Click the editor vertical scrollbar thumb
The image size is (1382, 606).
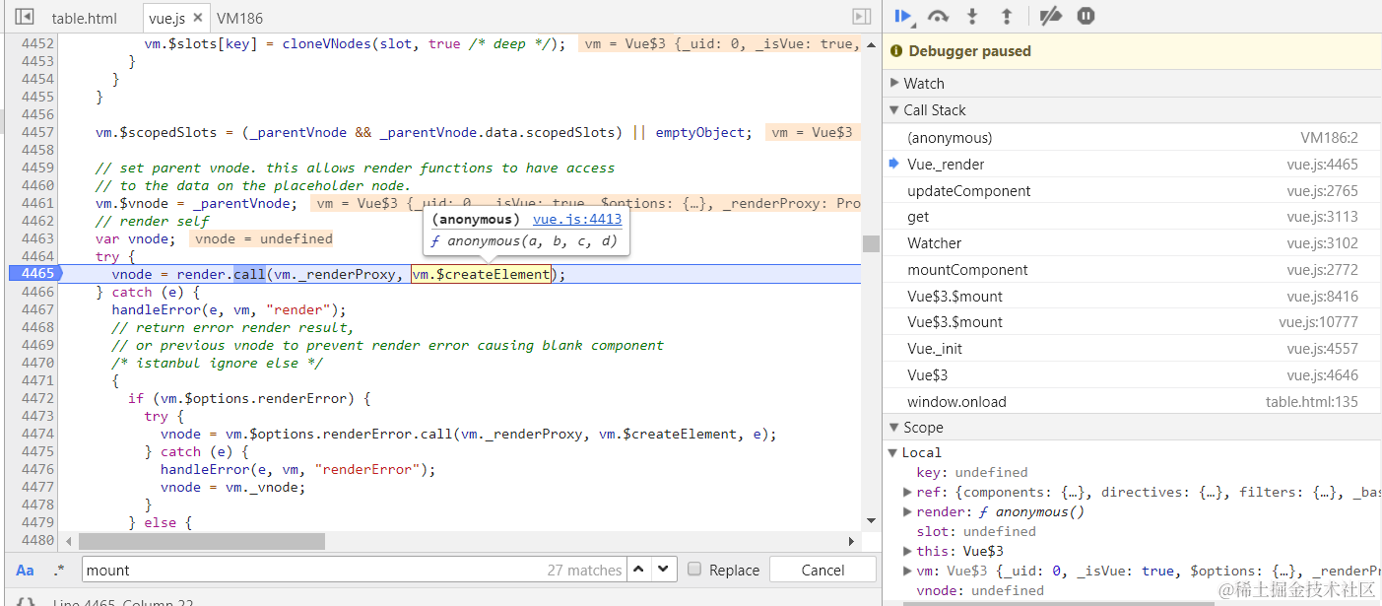871,243
